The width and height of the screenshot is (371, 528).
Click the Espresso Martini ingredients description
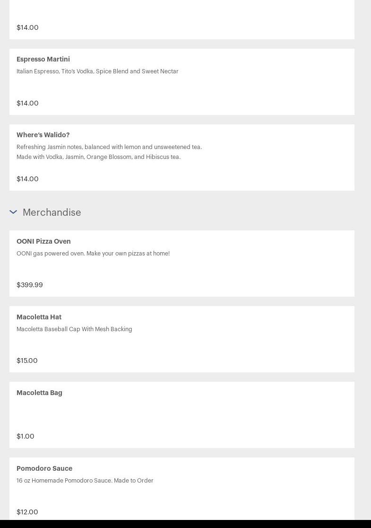[97, 71]
